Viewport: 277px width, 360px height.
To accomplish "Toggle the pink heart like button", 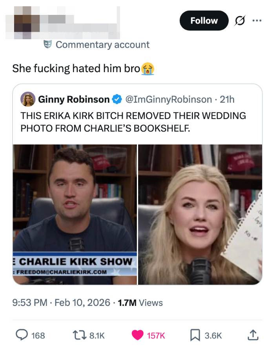I will tap(137, 335).
